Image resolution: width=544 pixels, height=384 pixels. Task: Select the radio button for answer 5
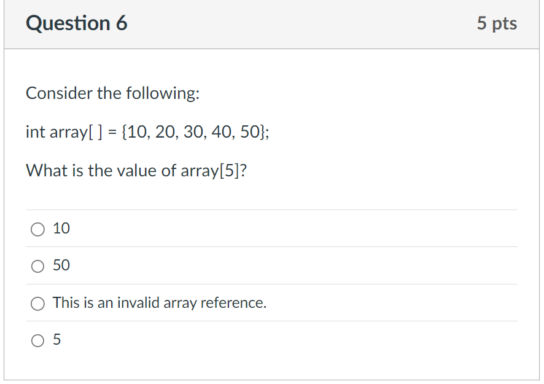(38, 340)
